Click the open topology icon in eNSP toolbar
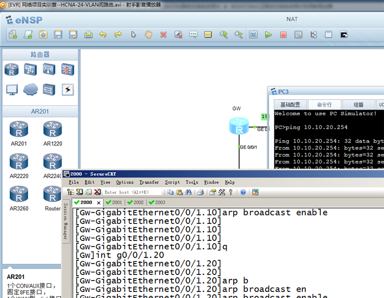Viewport: 384px width, 298px height. point(43,35)
